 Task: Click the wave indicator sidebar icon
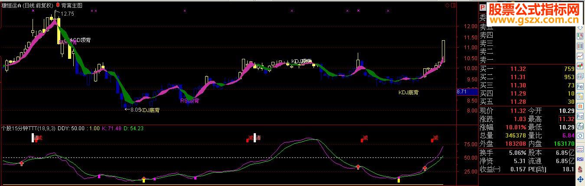tap(580, 149)
